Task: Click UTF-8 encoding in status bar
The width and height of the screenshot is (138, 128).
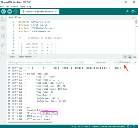Action: tap(87, 127)
